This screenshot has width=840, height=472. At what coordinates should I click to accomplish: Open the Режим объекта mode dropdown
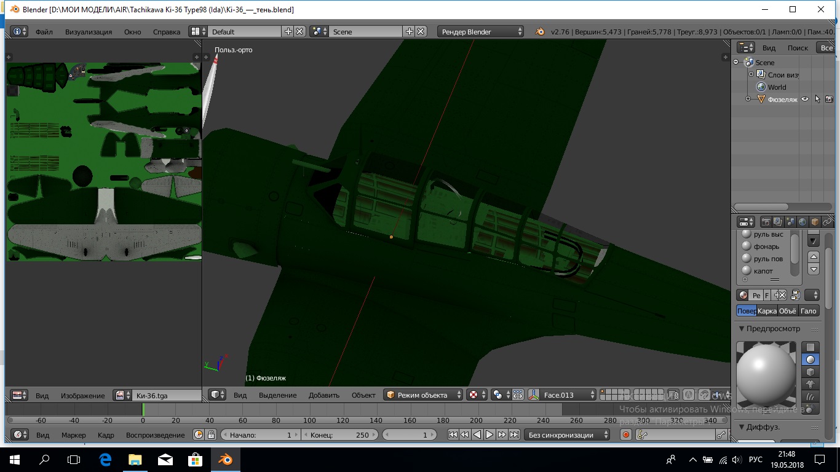point(424,395)
